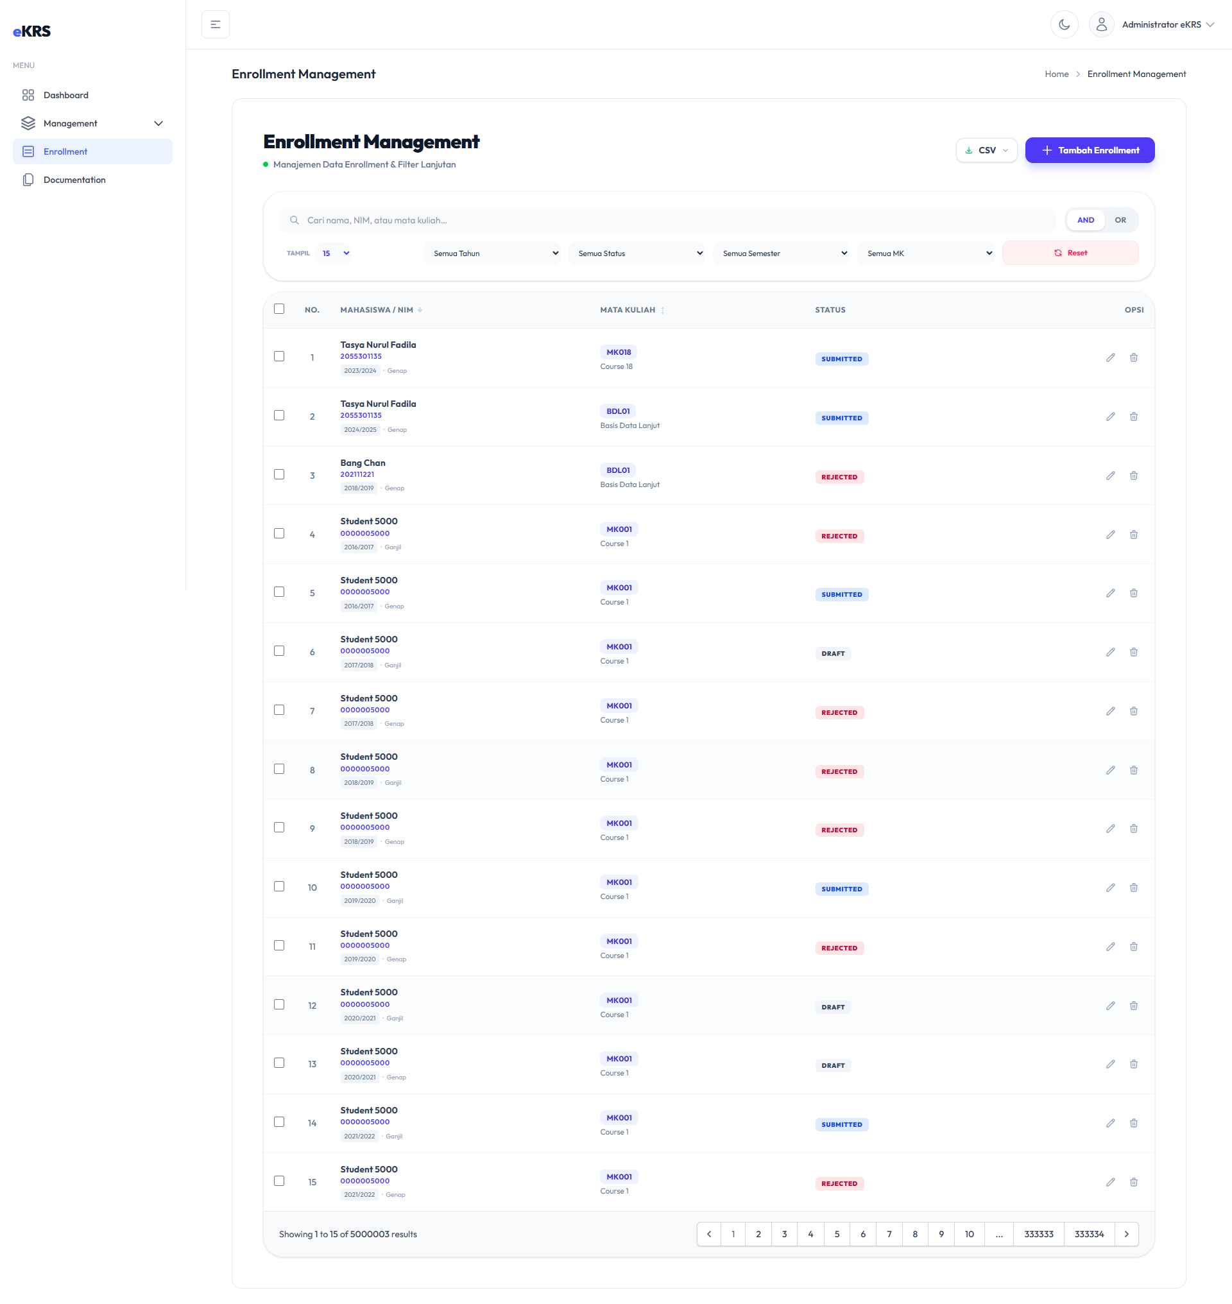Switch to dark mode with moon icon
The image size is (1232, 1304).
coord(1064,24)
